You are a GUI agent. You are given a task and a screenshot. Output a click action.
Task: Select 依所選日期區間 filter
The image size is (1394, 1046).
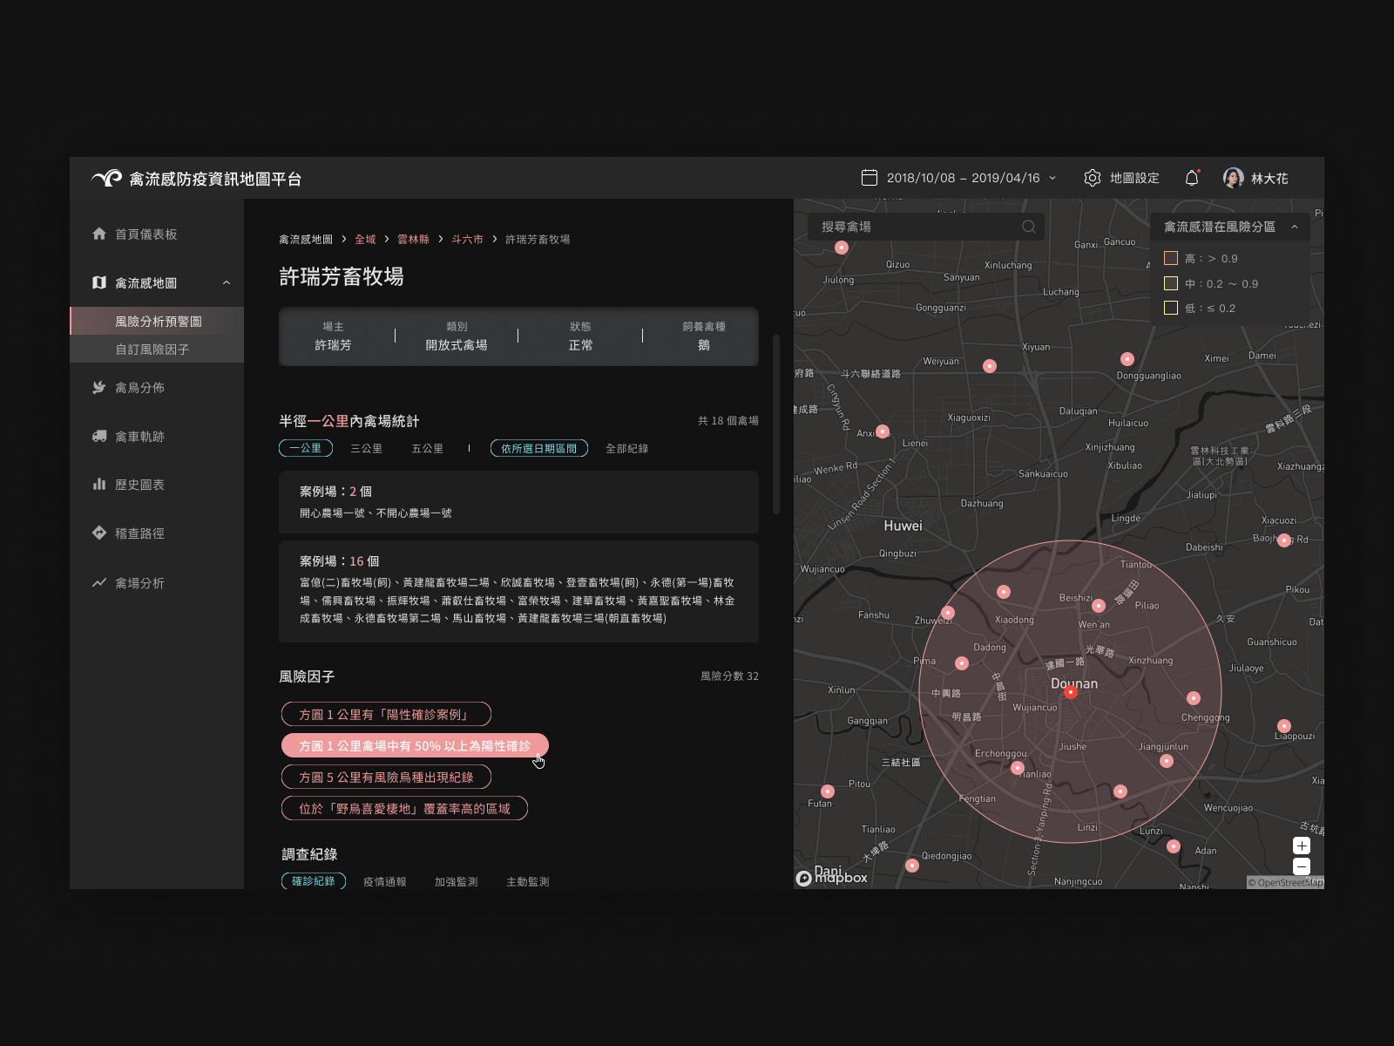point(539,448)
